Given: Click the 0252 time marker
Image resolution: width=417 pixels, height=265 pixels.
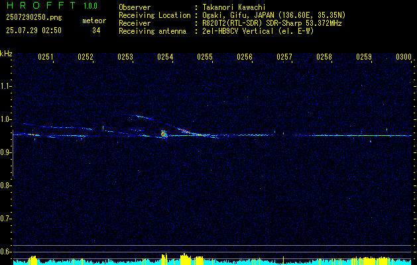Looking at the screenshot, I should [86, 57].
